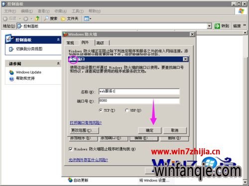Click the help question mark icon
Screen dimensions: 249x186
pos(11,79)
